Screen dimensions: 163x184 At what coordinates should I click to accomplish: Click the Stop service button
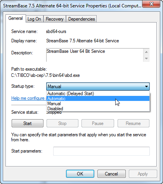tap(62, 123)
